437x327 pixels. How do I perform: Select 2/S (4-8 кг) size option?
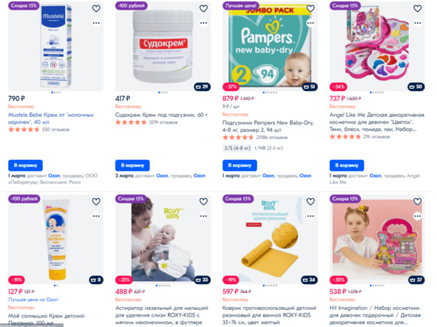point(237,148)
